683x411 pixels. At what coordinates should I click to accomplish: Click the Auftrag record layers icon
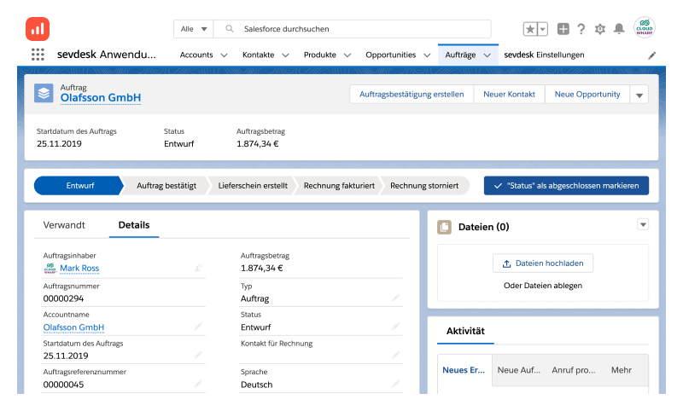coord(44,93)
